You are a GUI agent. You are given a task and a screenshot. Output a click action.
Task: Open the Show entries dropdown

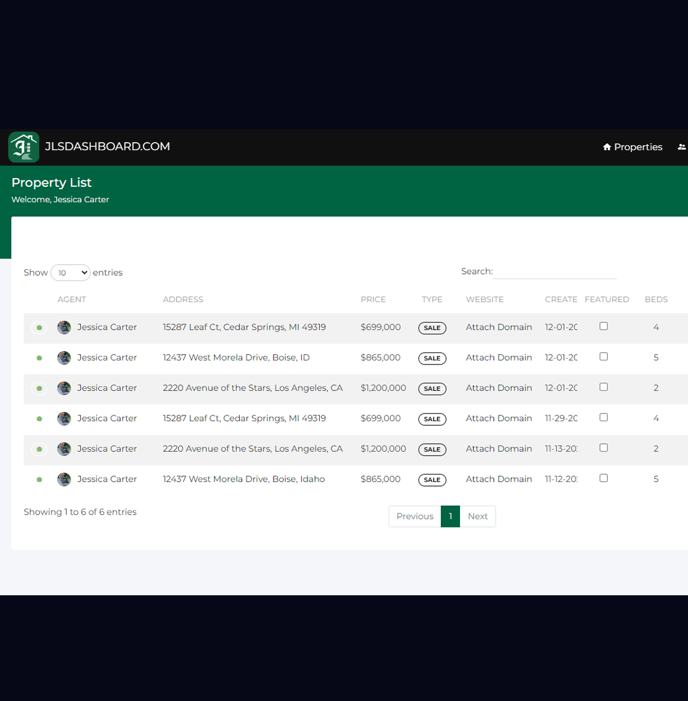pyautogui.click(x=70, y=273)
